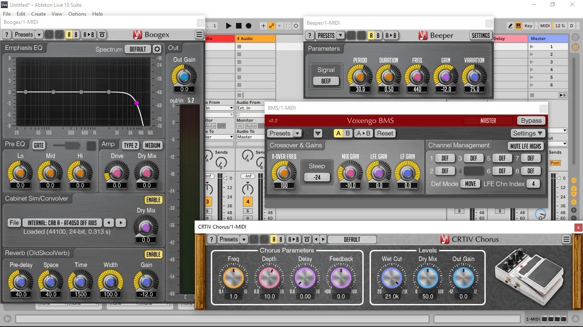
Task: Click Beeper help question-mark icon
Action: click(310, 35)
